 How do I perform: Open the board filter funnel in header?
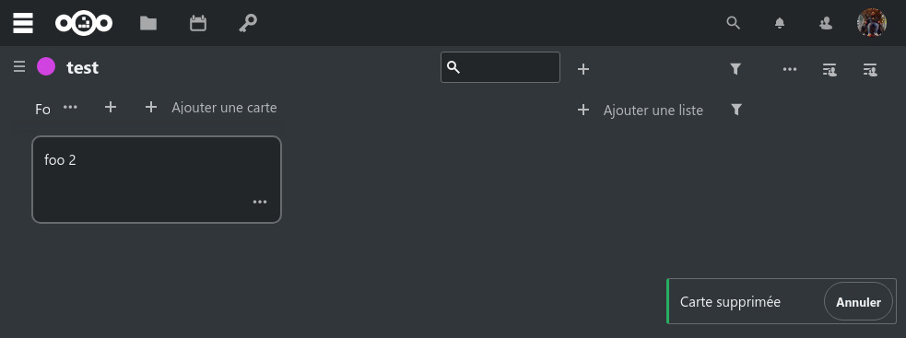[x=735, y=69]
